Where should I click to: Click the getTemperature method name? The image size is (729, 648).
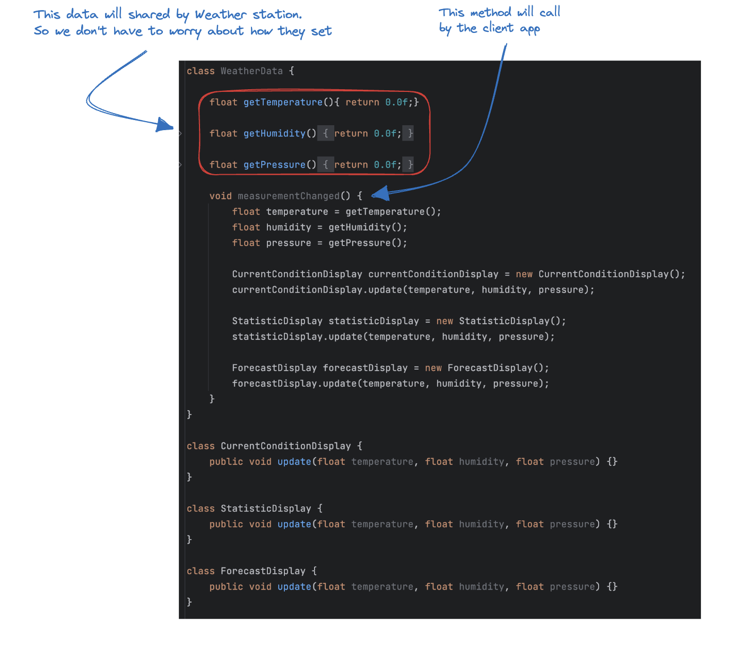pos(283,102)
